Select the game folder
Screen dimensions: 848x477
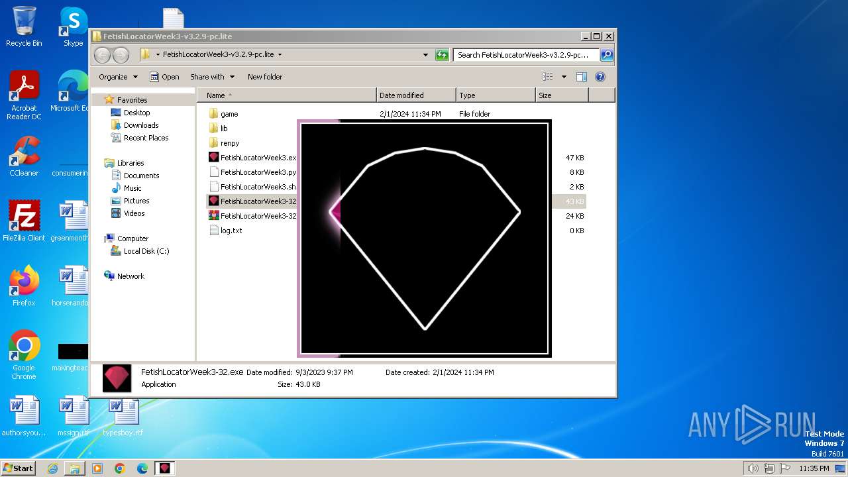coord(229,114)
